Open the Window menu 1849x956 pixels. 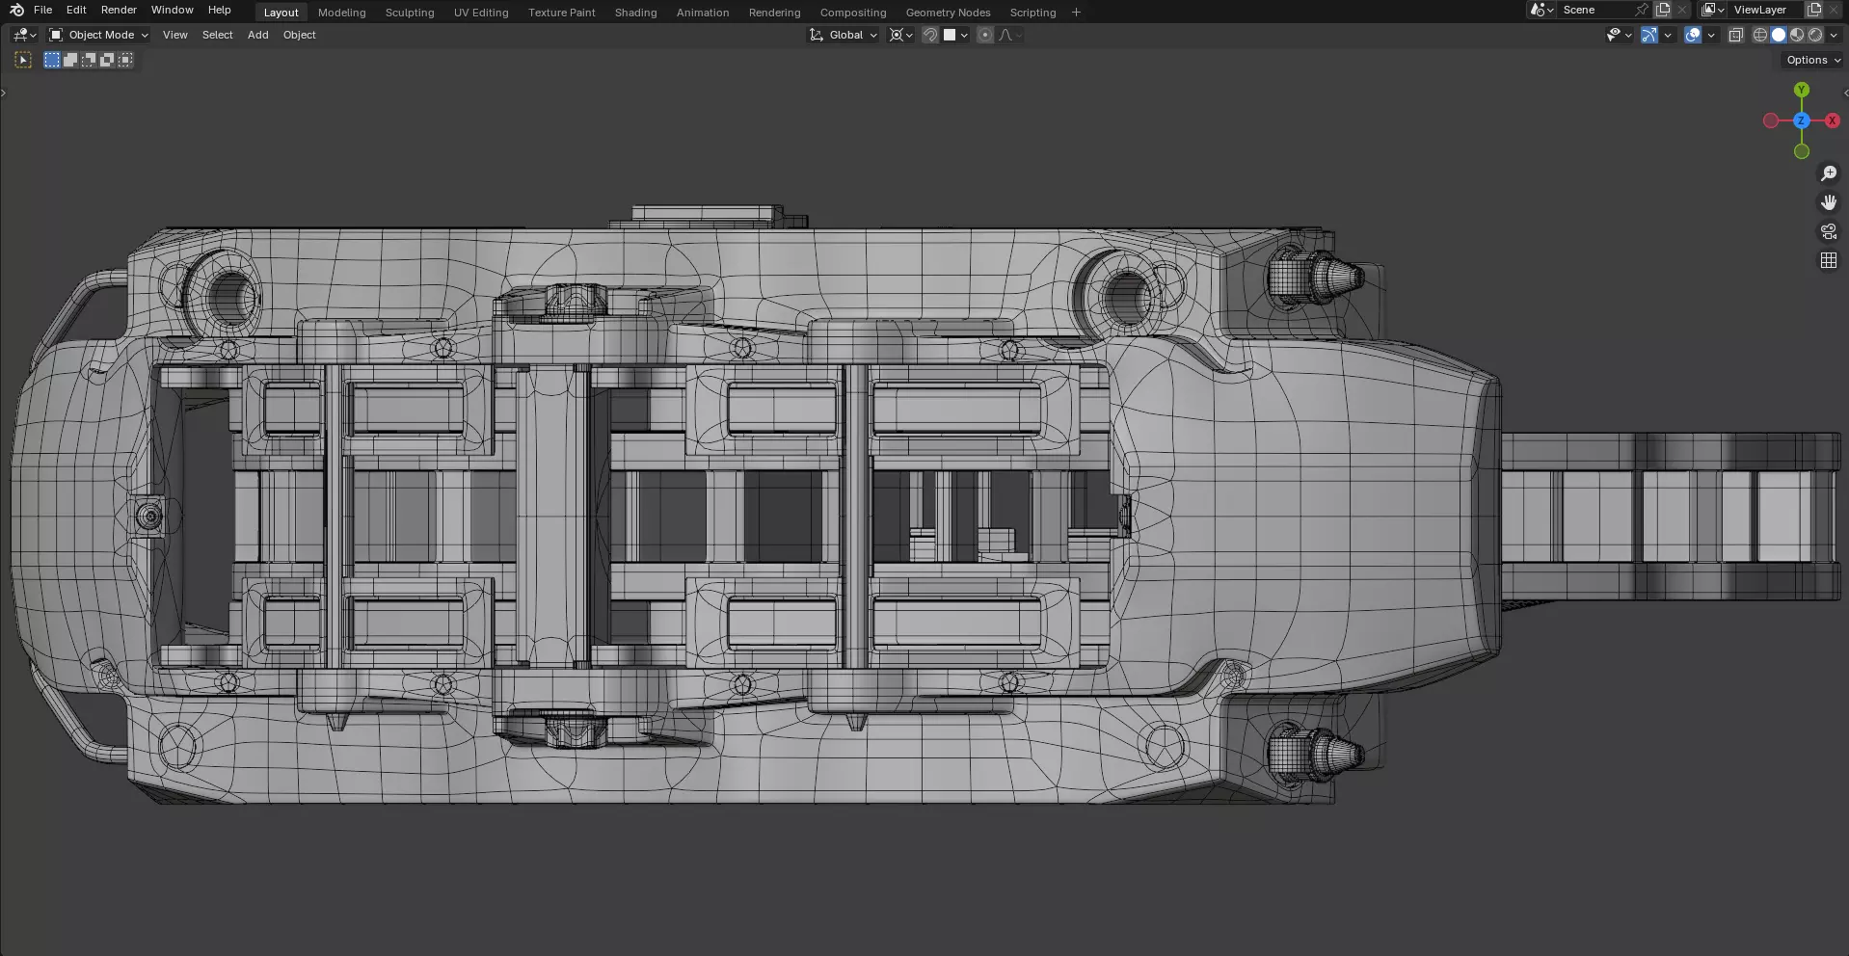[x=173, y=10]
